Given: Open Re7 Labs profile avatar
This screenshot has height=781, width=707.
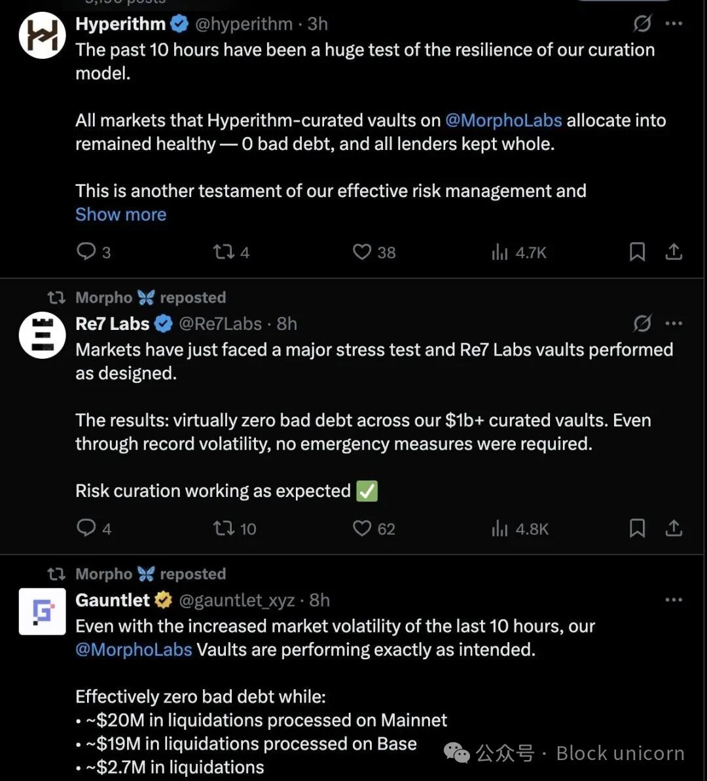Looking at the screenshot, I should (x=42, y=335).
